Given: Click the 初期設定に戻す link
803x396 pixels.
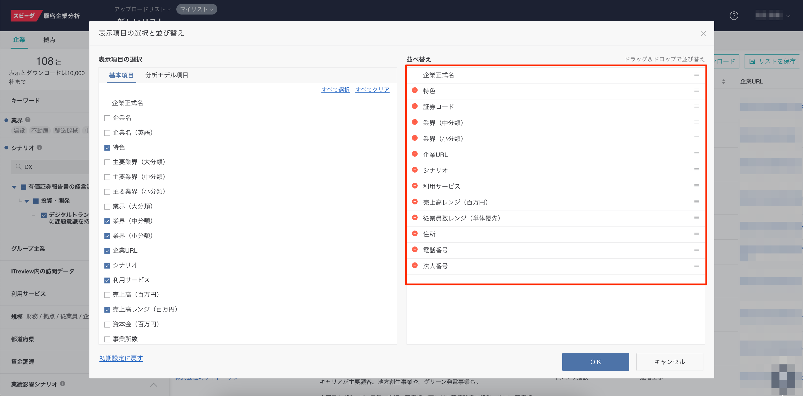Looking at the screenshot, I should pos(121,358).
